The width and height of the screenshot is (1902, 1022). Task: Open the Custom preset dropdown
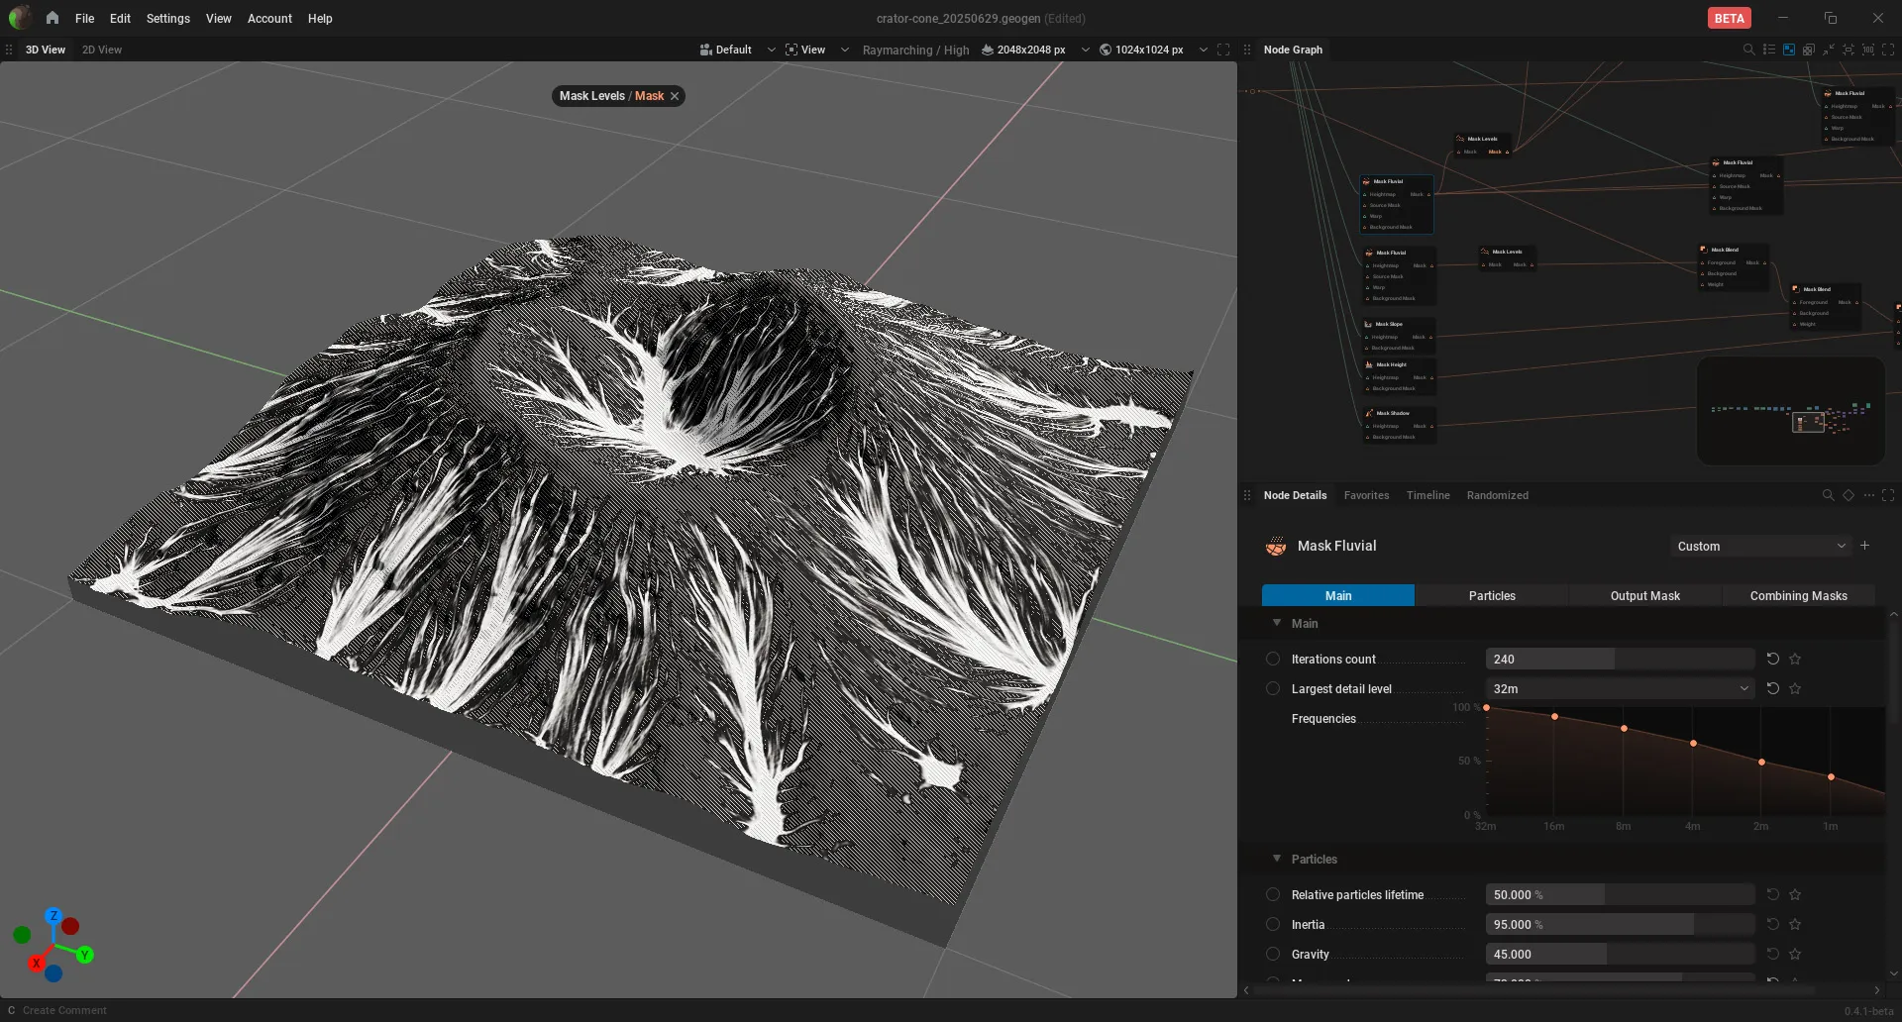[1760, 546]
